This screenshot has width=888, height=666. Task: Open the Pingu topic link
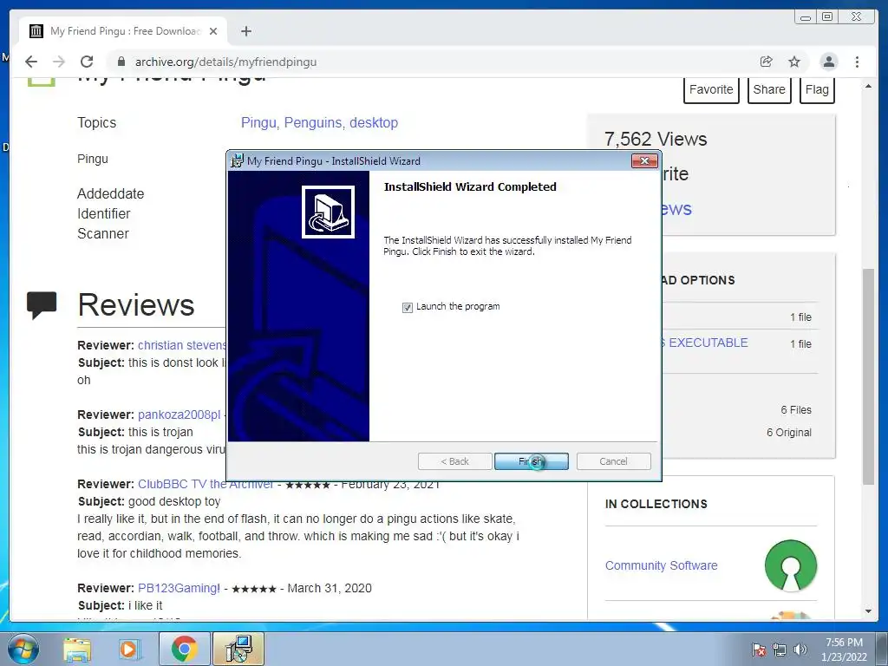tap(259, 122)
